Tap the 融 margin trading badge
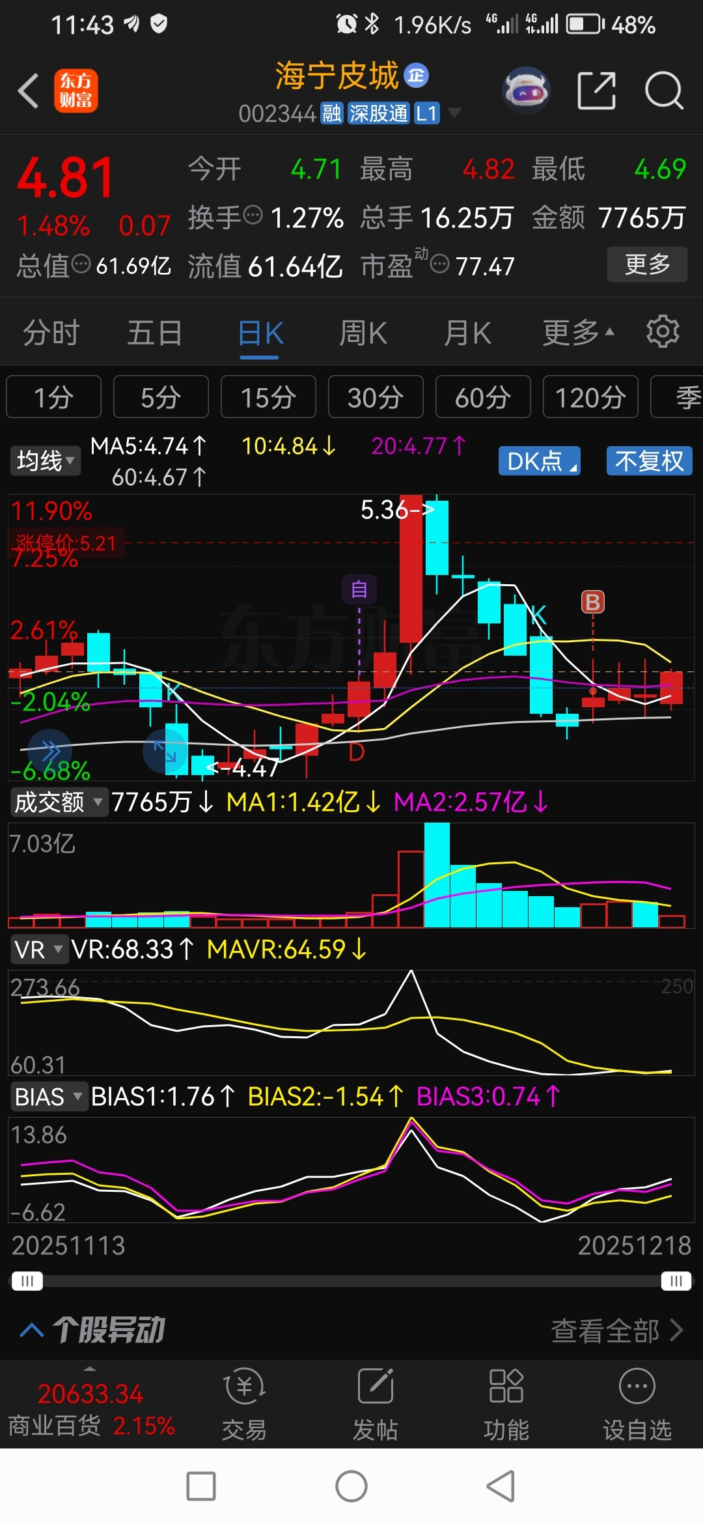Image resolution: width=703 pixels, height=1524 pixels. [332, 113]
